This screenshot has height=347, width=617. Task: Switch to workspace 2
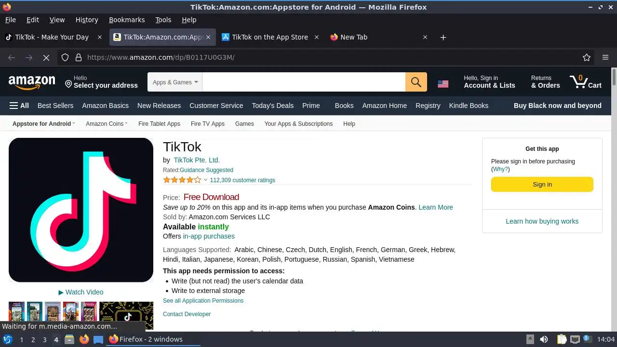pyautogui.click(x=33, y=340)
